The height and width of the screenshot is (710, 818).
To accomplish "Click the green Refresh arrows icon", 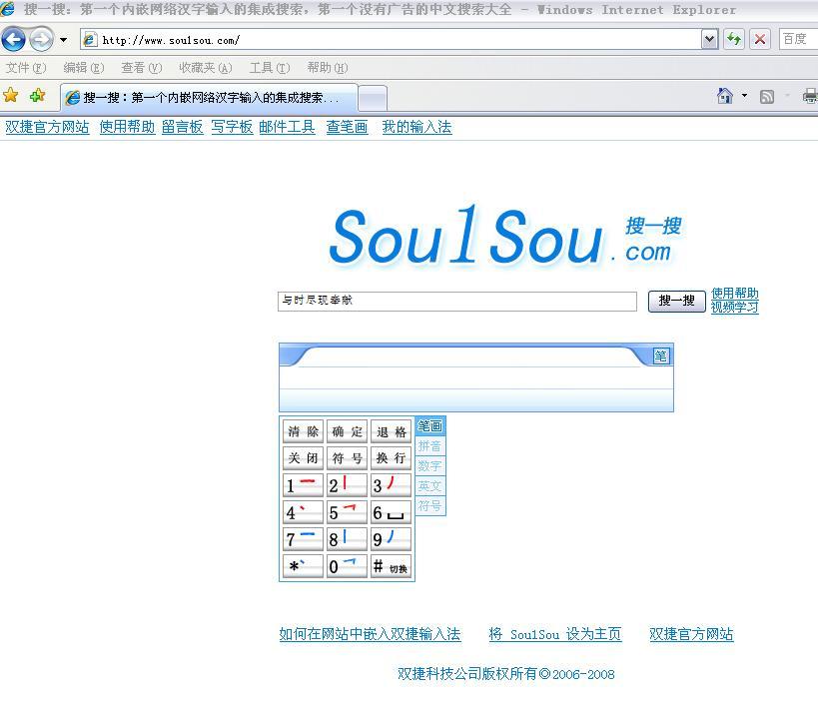I will coord(734,40).
